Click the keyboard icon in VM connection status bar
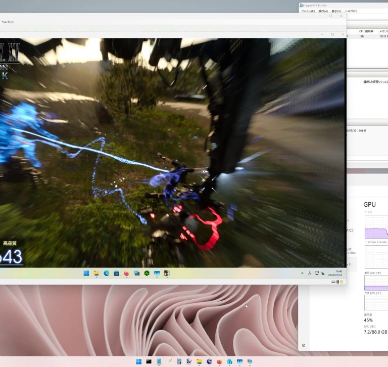The width and height of the screenshot is (388, 367). pyautogui.click(x=333, y=282)
